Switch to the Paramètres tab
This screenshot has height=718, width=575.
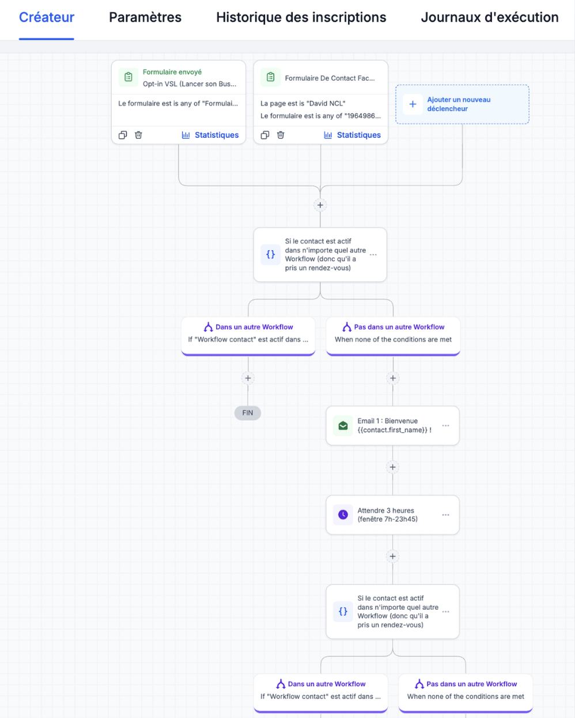click(x=145, y=17)
